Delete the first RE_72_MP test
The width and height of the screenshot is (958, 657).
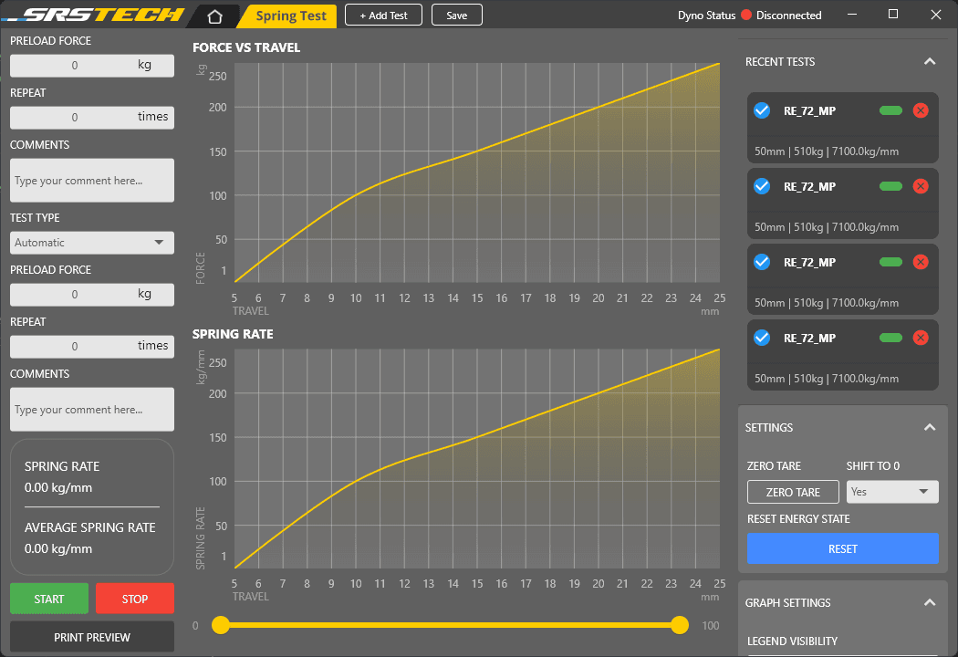921,110
